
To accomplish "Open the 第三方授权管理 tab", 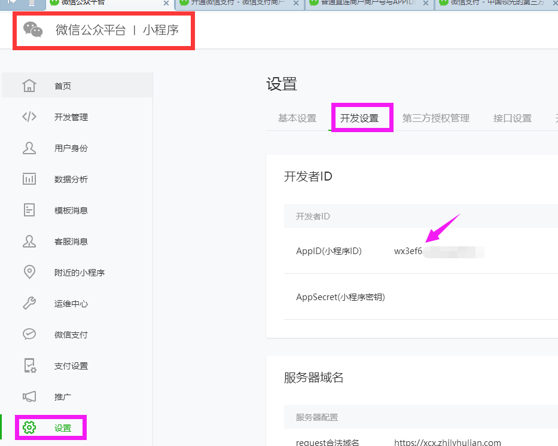I will pos(435,118).
